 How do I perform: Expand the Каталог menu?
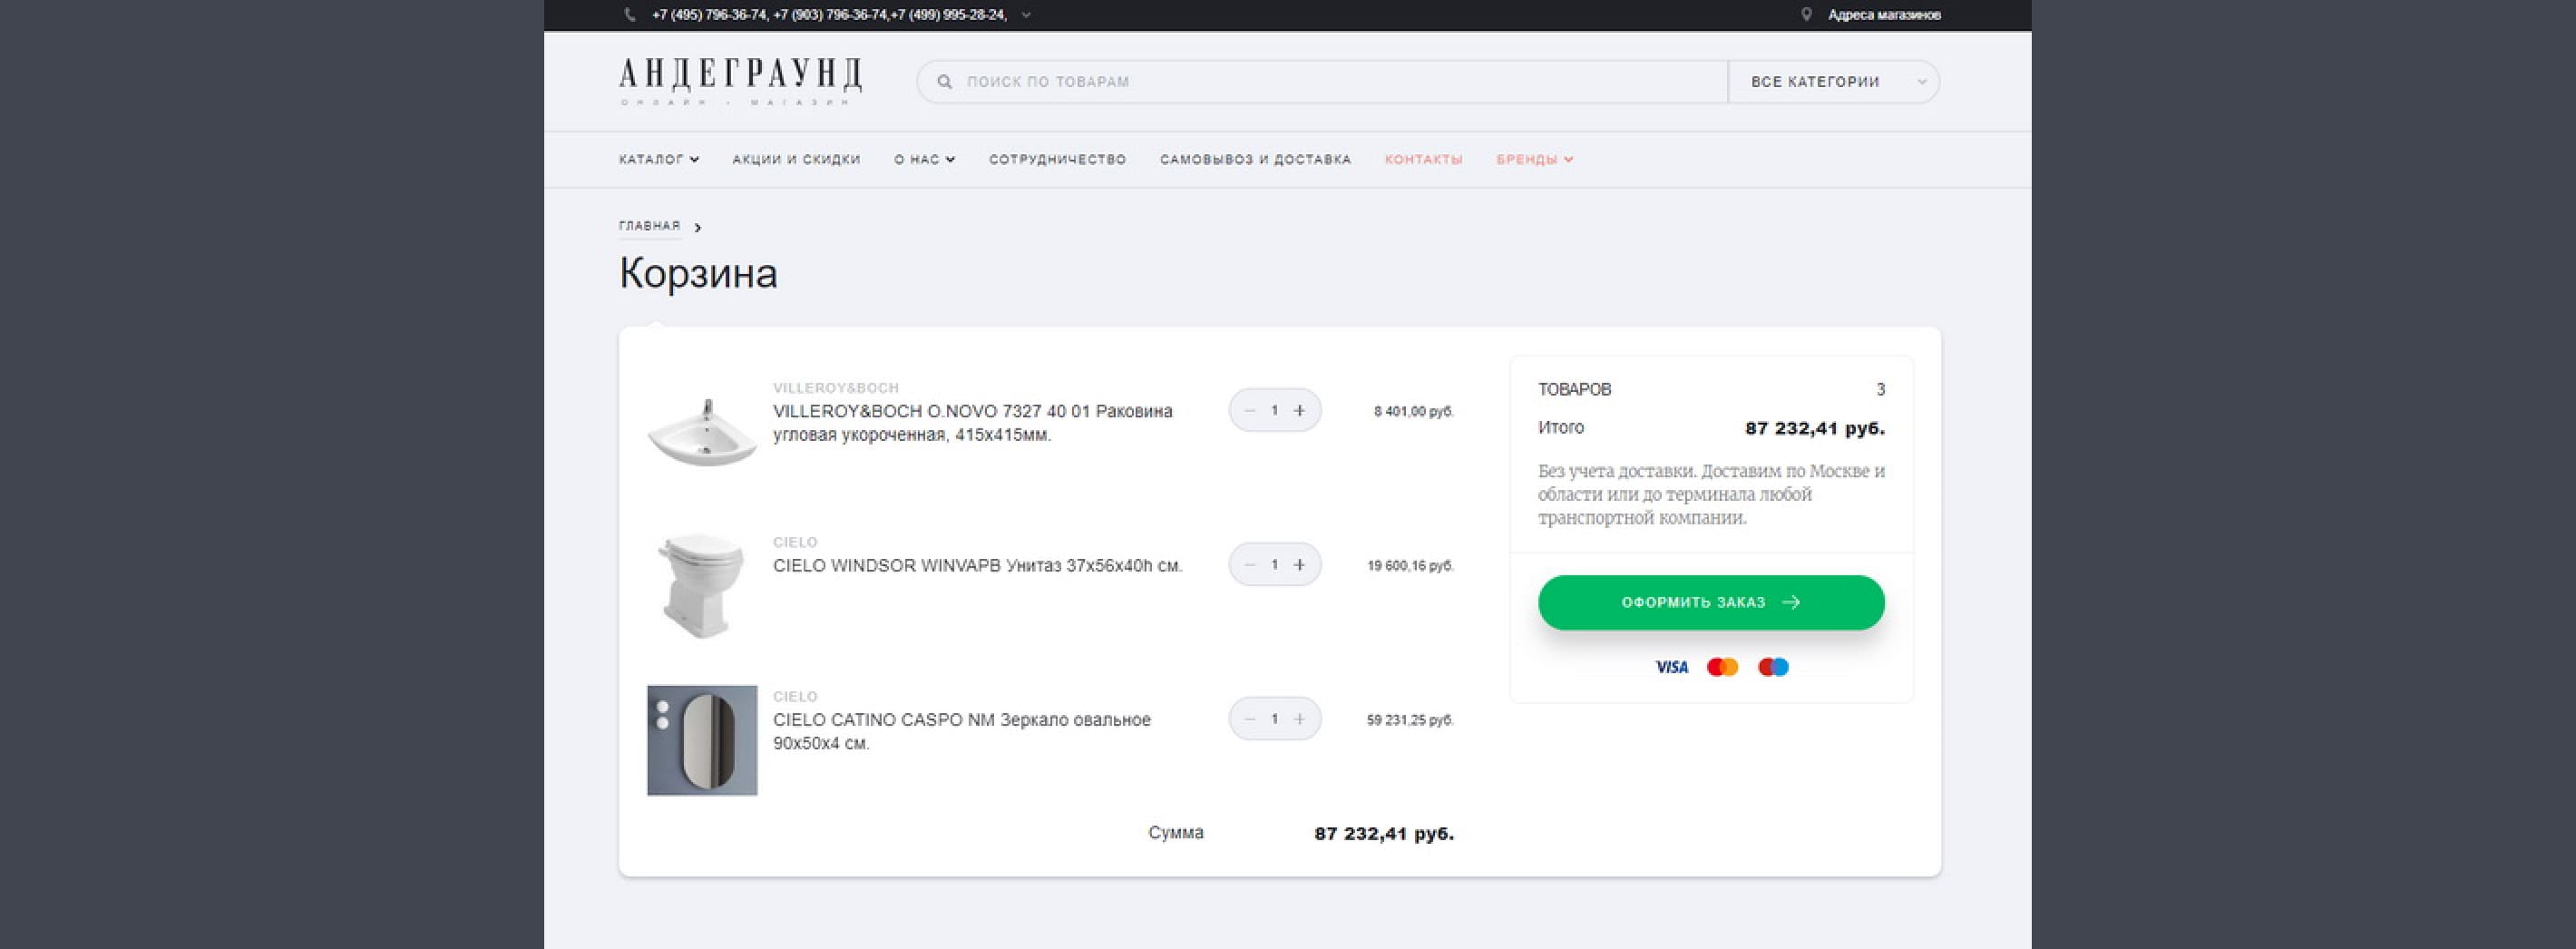click(659, 159)
